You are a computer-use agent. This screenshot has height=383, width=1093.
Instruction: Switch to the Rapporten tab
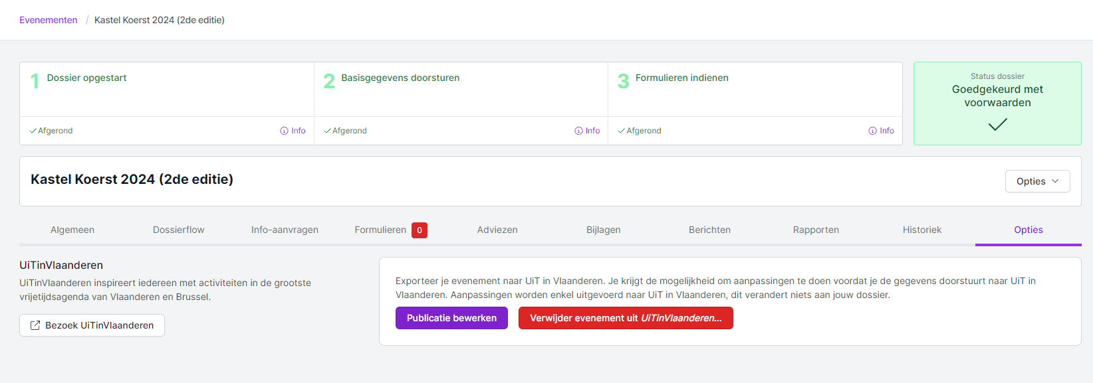(x=816, y=230)
